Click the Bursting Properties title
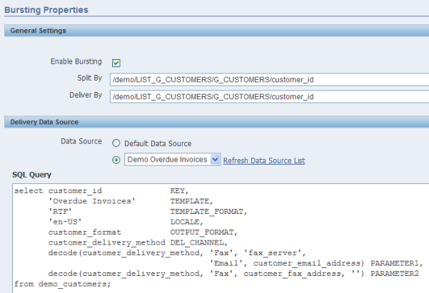 [46, 10]
